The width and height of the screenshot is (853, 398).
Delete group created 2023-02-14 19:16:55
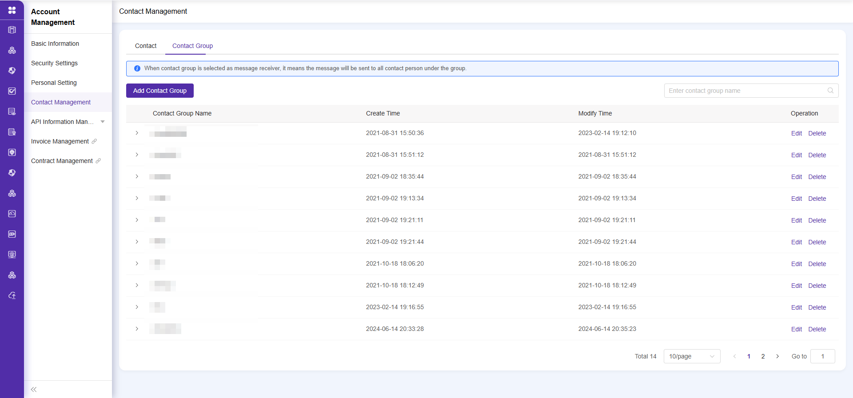(817, 307)
